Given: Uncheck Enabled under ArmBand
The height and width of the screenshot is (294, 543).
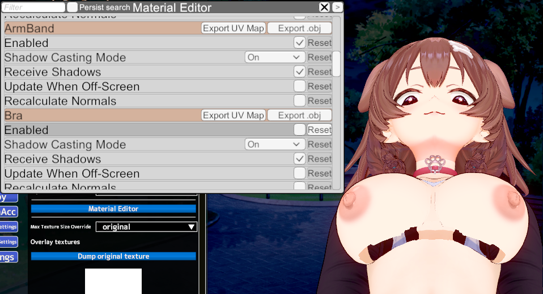Looking at the screenshot, I should pos(299,42).
